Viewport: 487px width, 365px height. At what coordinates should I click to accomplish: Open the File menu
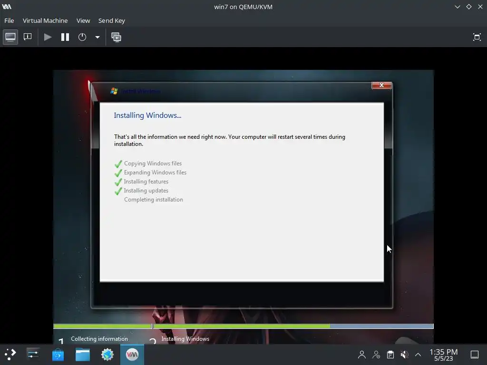coord(9,20)
